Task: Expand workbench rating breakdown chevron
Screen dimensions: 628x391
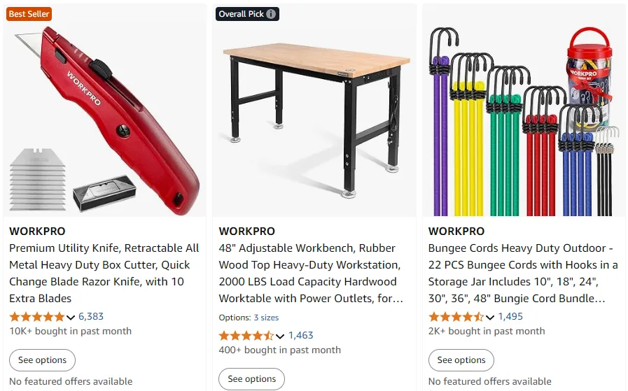Action: [x=280, y=336]
